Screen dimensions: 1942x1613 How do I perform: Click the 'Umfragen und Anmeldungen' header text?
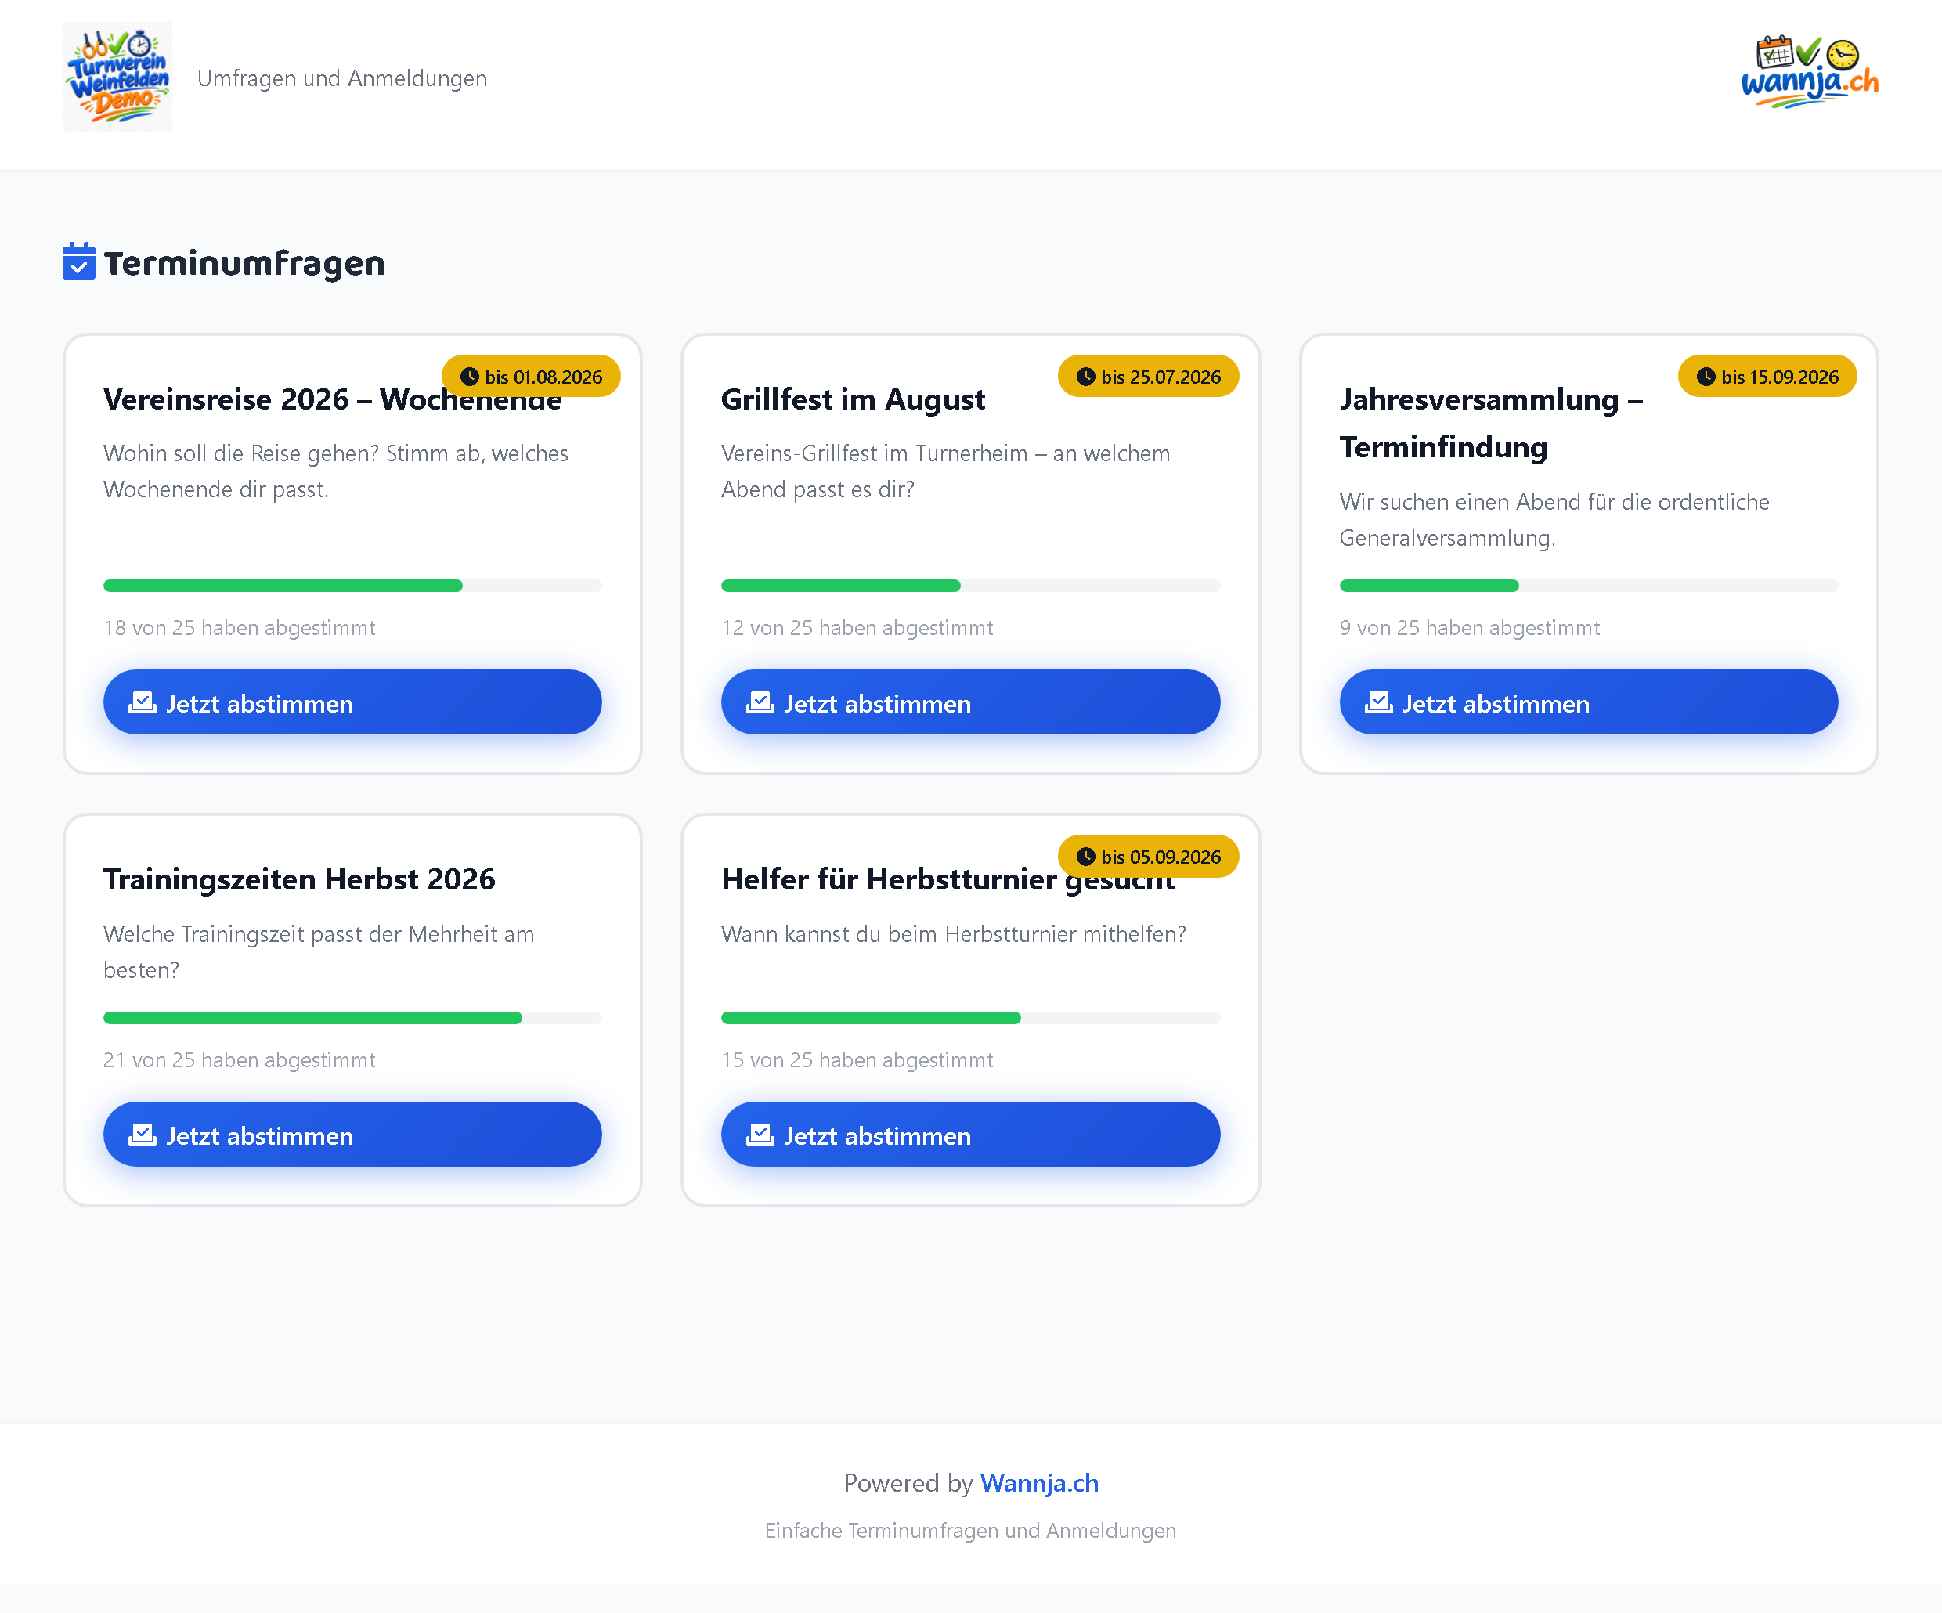[342, 78]
